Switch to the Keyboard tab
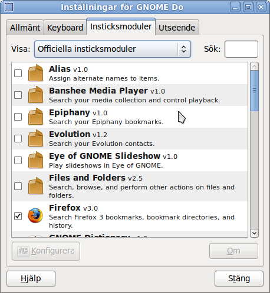The image size is (270, 293). (65, 28)
